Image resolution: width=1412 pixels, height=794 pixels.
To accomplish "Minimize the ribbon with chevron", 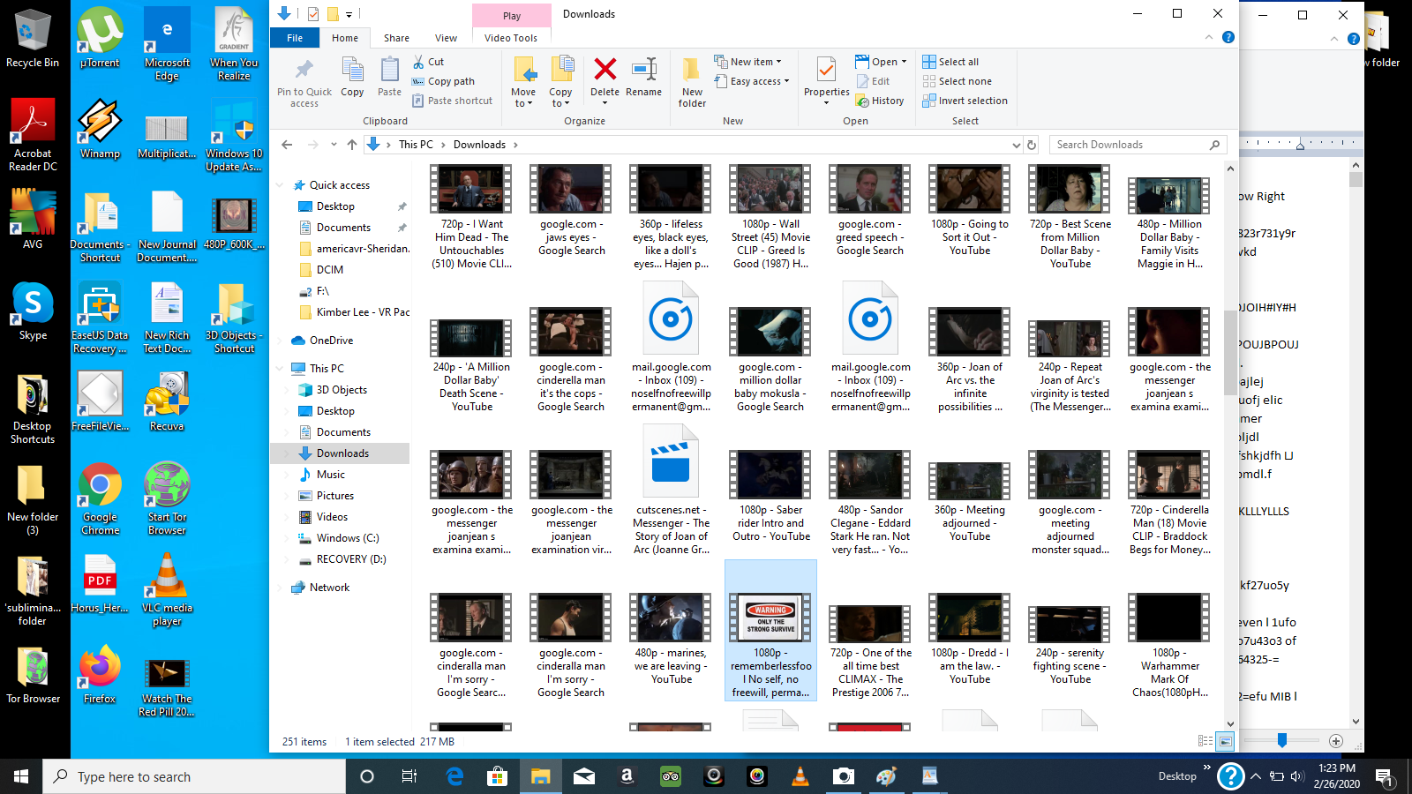I will (1209, 37).
